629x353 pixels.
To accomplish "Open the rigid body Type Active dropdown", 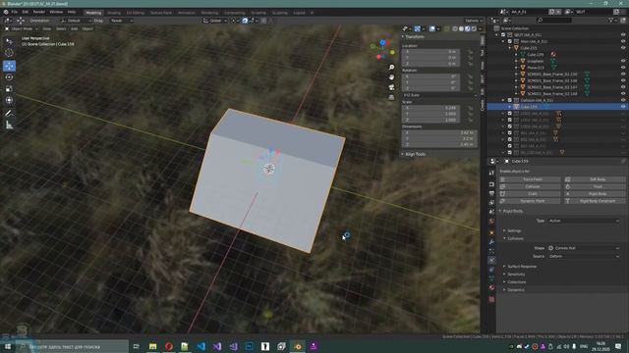I will click(x=584, y=221).
